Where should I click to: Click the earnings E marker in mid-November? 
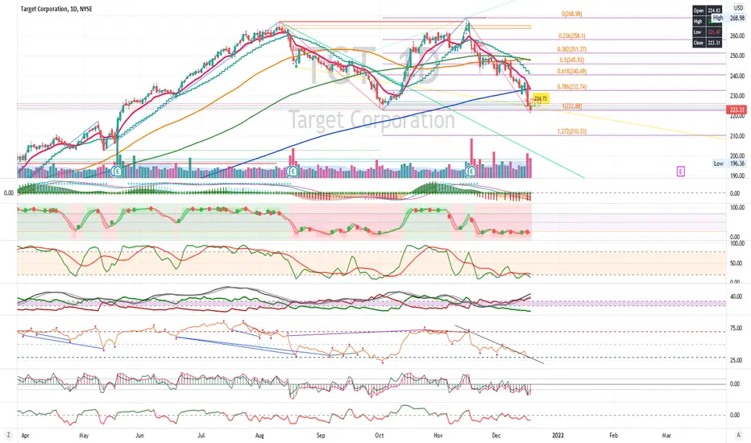[471, 171]
